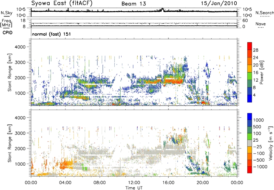Select the '18' tick on the frequency axis
The height and width of the screenshot is (190, 274).
(x=23, y=21)
